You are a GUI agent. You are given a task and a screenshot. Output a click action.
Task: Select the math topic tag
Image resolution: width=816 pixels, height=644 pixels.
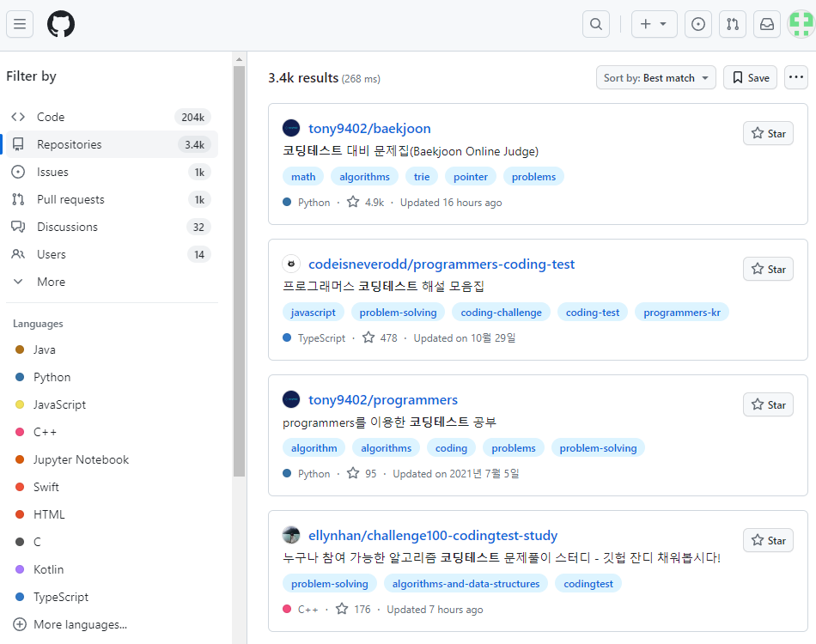[x=303, y=177]
